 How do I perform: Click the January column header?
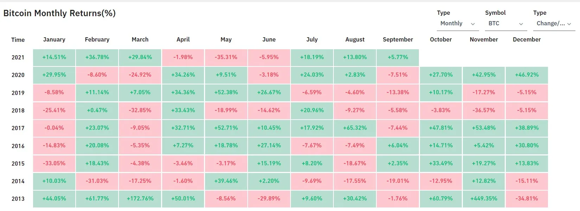[54, 39]
